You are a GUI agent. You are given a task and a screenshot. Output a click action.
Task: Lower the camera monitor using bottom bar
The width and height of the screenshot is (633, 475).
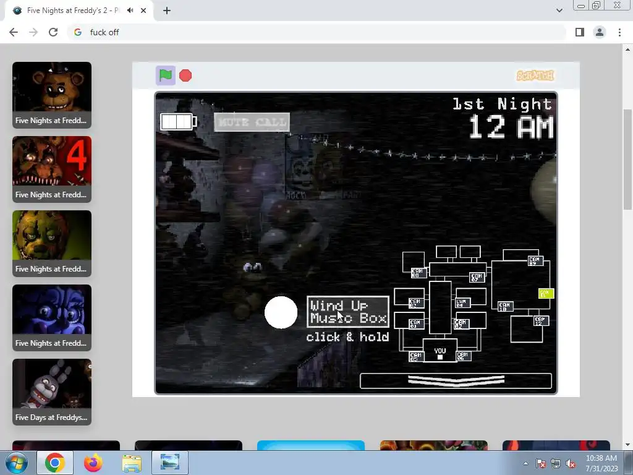click(x=456, y=381)
